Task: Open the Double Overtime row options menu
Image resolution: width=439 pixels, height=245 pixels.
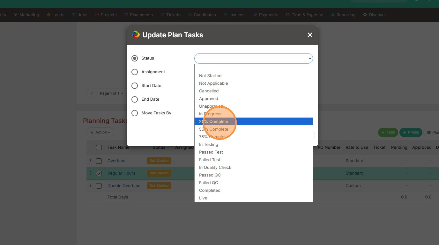Action: 90,185
